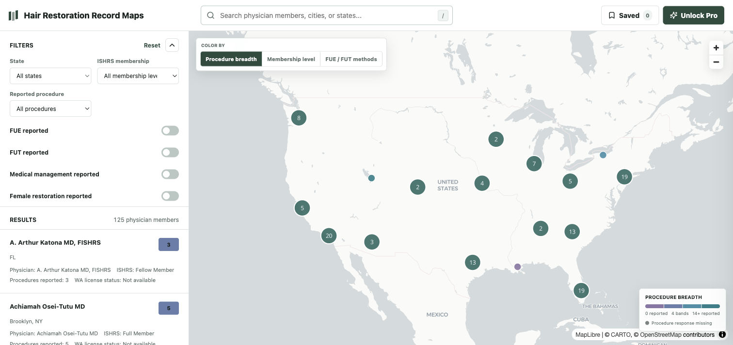Image resolution: width=733 pixels, height=345 pixels.
Task: Zoom in on the map
Action: tap(716, 47)
